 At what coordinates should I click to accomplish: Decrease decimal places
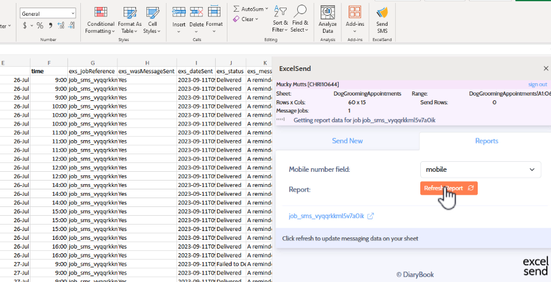click(72, 25)
